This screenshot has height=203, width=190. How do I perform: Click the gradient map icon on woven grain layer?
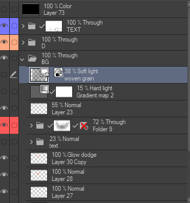[58, 72]
